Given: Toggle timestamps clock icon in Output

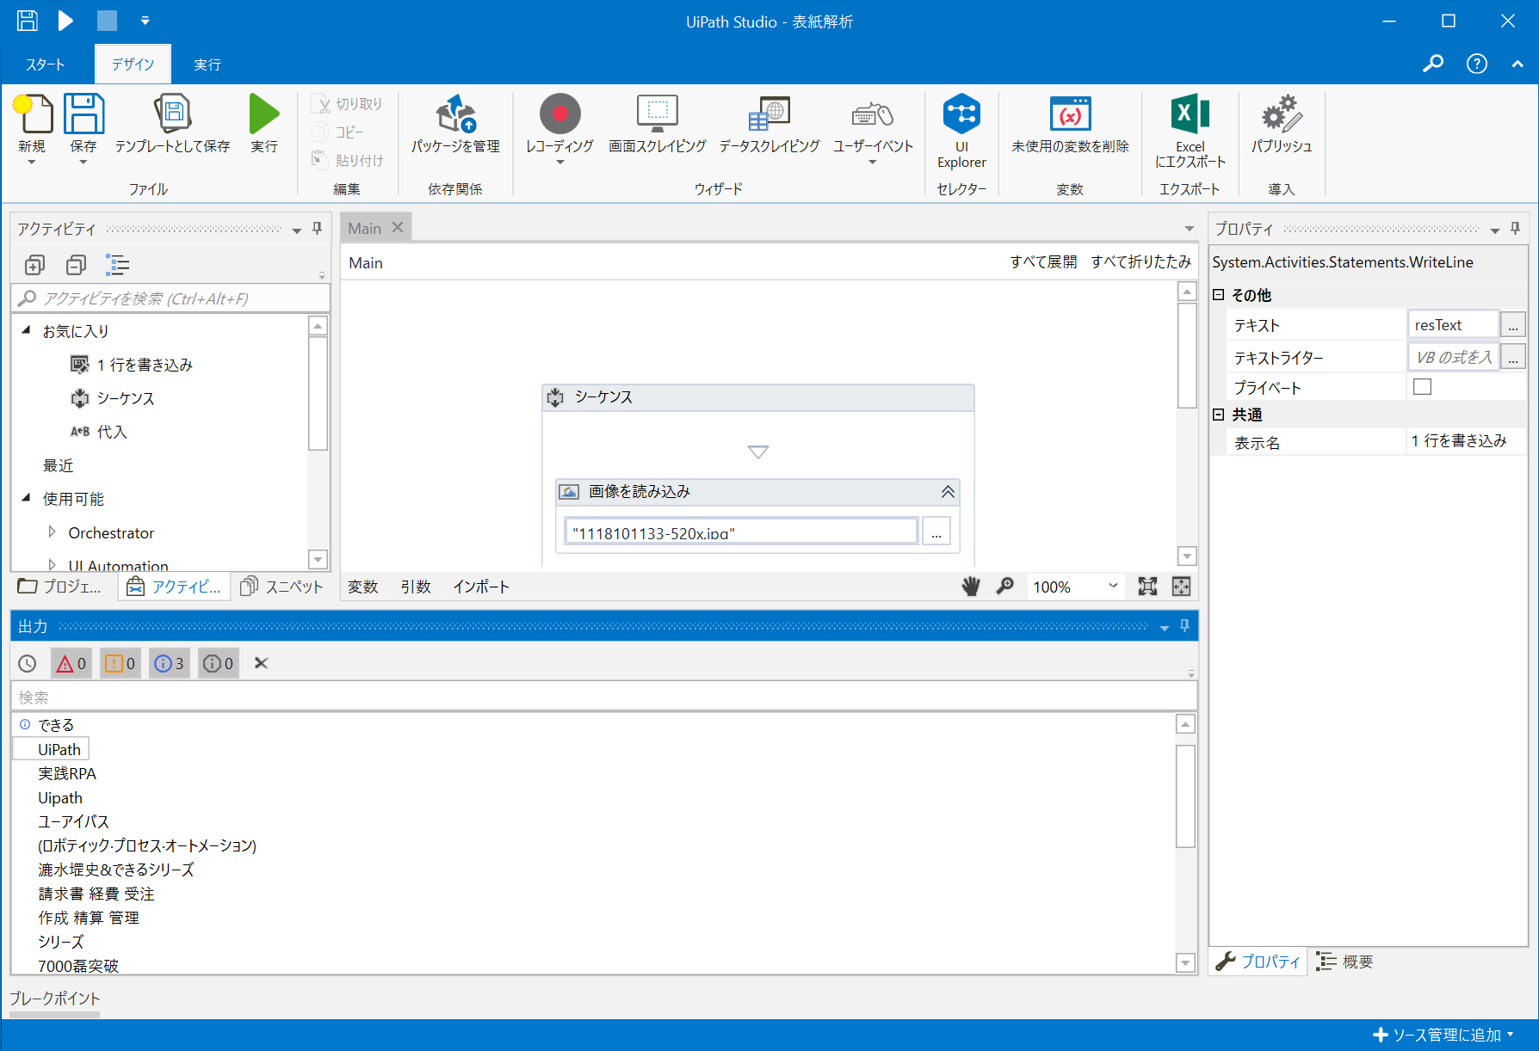Looking at the screenshot, I should [x=28, y=663].
